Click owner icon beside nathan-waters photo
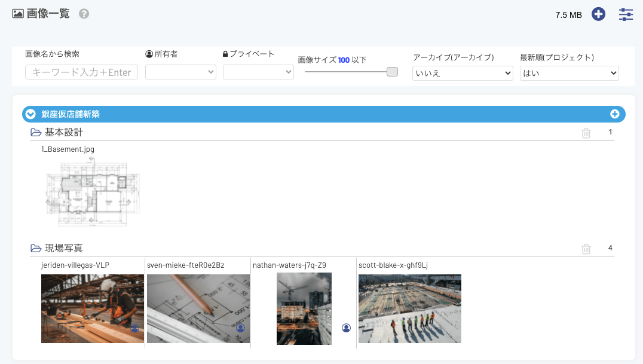The height and width of the screenshot is (364, 643). tap(346, 328)
